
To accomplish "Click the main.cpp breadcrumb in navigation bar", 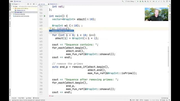I will [x=17, y=1].
